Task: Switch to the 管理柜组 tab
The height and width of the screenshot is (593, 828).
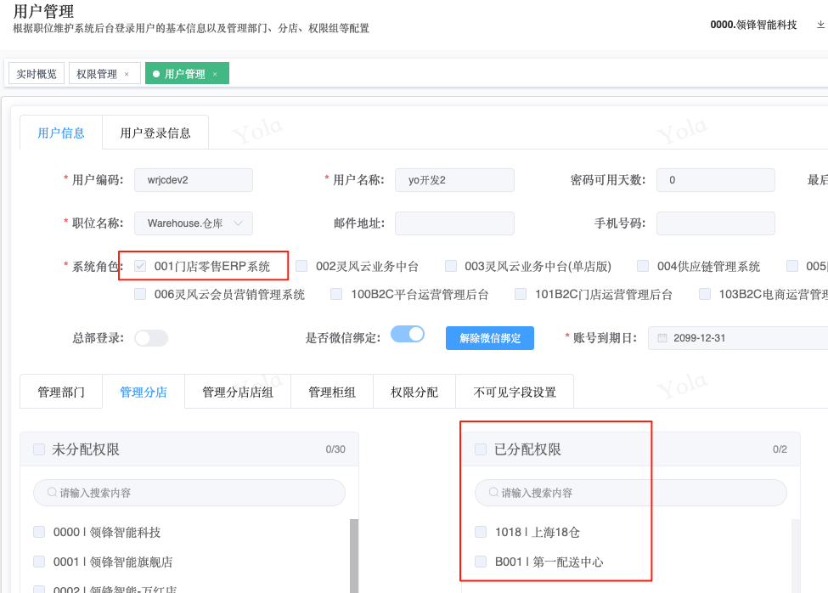Action: click(x=331, y=392)
